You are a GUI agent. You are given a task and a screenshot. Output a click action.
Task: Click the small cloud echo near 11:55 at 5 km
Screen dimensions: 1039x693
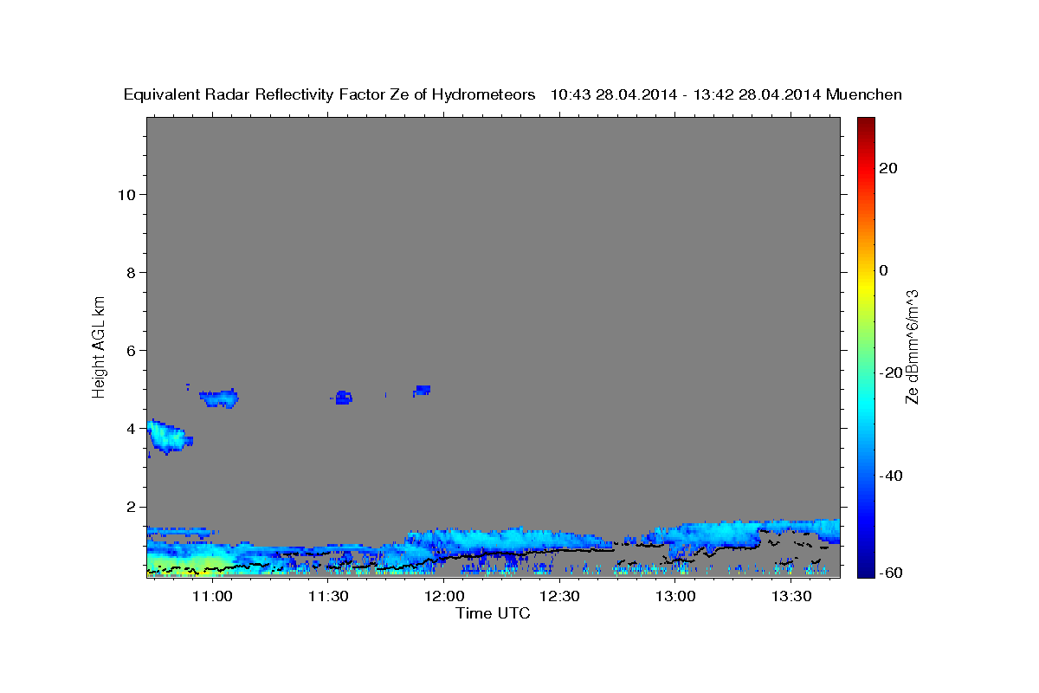click(423, 391)
